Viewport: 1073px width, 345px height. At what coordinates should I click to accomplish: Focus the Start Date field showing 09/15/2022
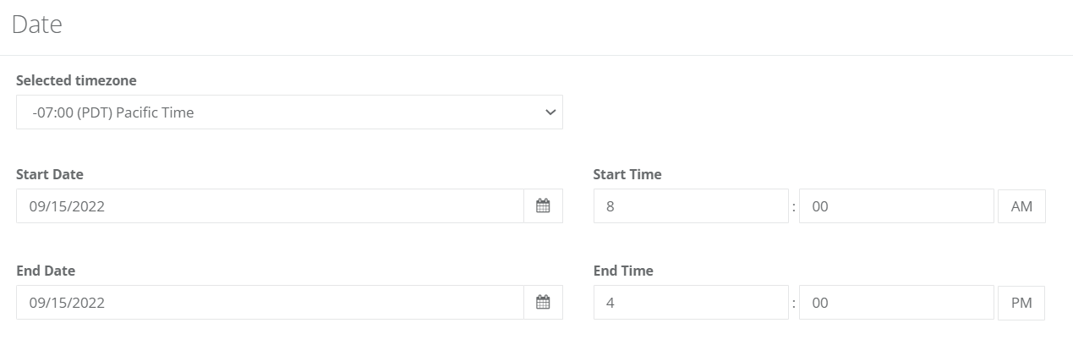coord(270,205)
